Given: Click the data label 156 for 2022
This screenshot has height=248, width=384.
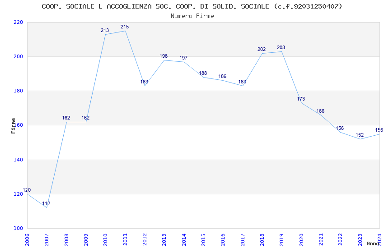Looking at the screenshot, I should pos(340,128).
